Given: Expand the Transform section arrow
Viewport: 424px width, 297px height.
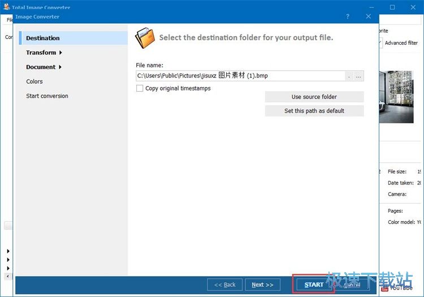Looking at the screenshot, I should [x=60, y=53].
